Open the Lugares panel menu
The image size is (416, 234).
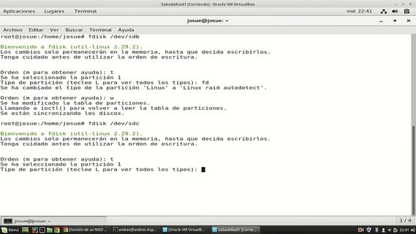[x=54, y=11]
